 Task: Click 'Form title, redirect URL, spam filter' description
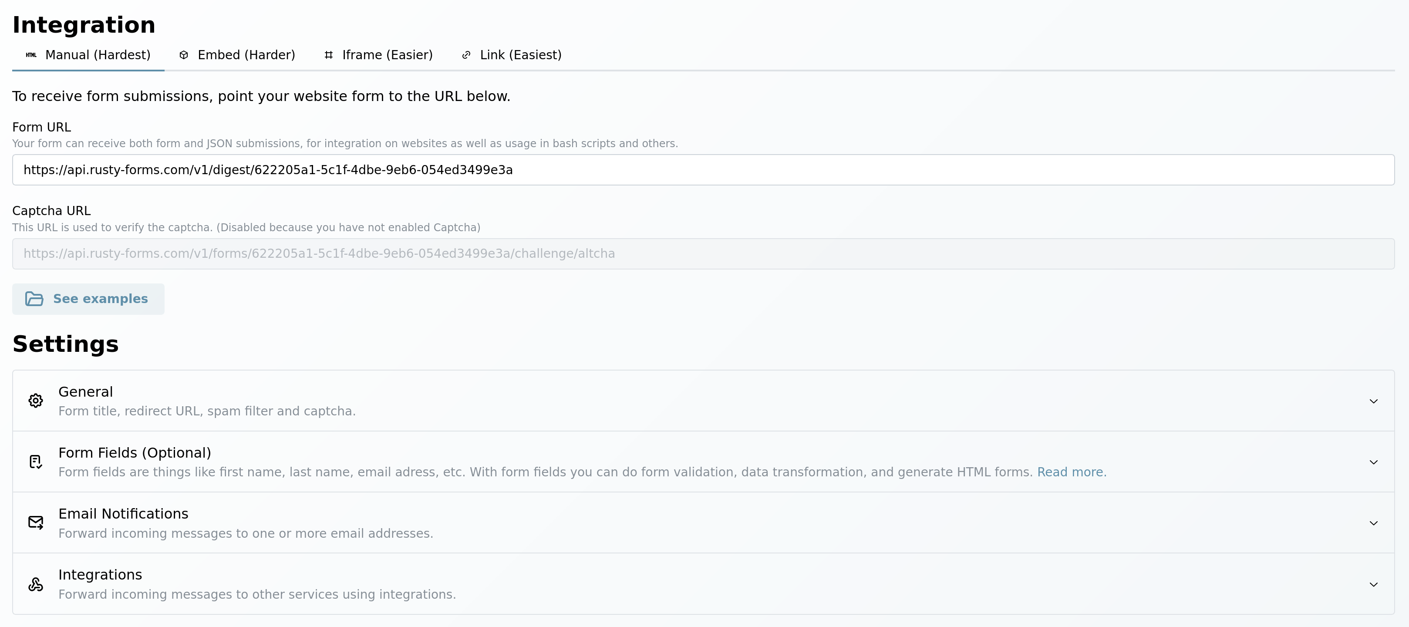pos(207,411)
